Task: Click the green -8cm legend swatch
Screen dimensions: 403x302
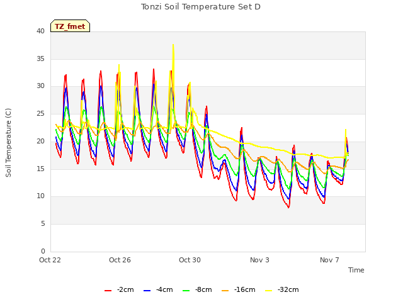Action: click(186, 291)
